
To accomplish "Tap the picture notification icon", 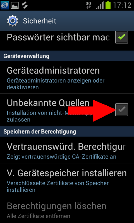I will click(x=15, y=5).
